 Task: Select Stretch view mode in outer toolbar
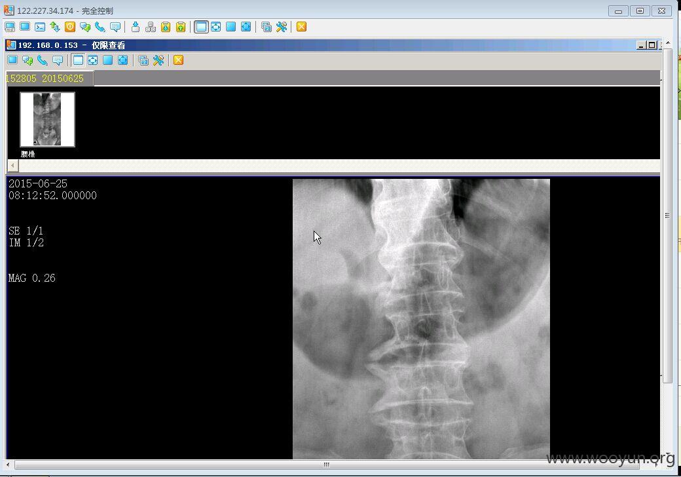coord(216,27)
